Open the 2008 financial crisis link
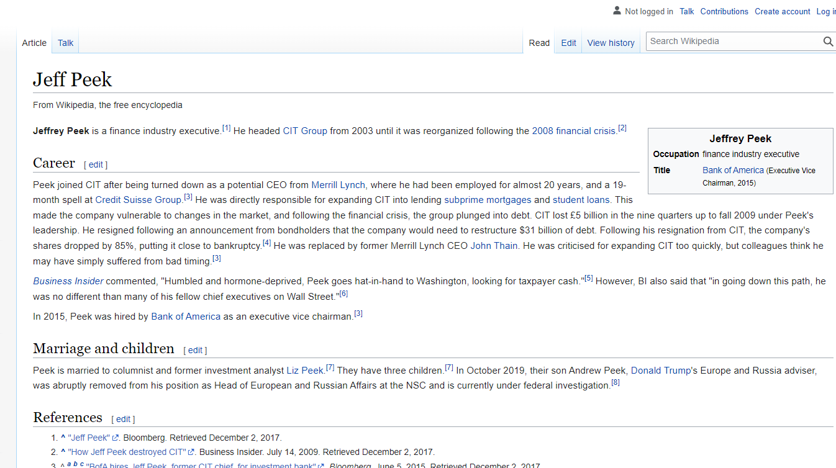This screenshot has width=836, height=468. (575, 131)
